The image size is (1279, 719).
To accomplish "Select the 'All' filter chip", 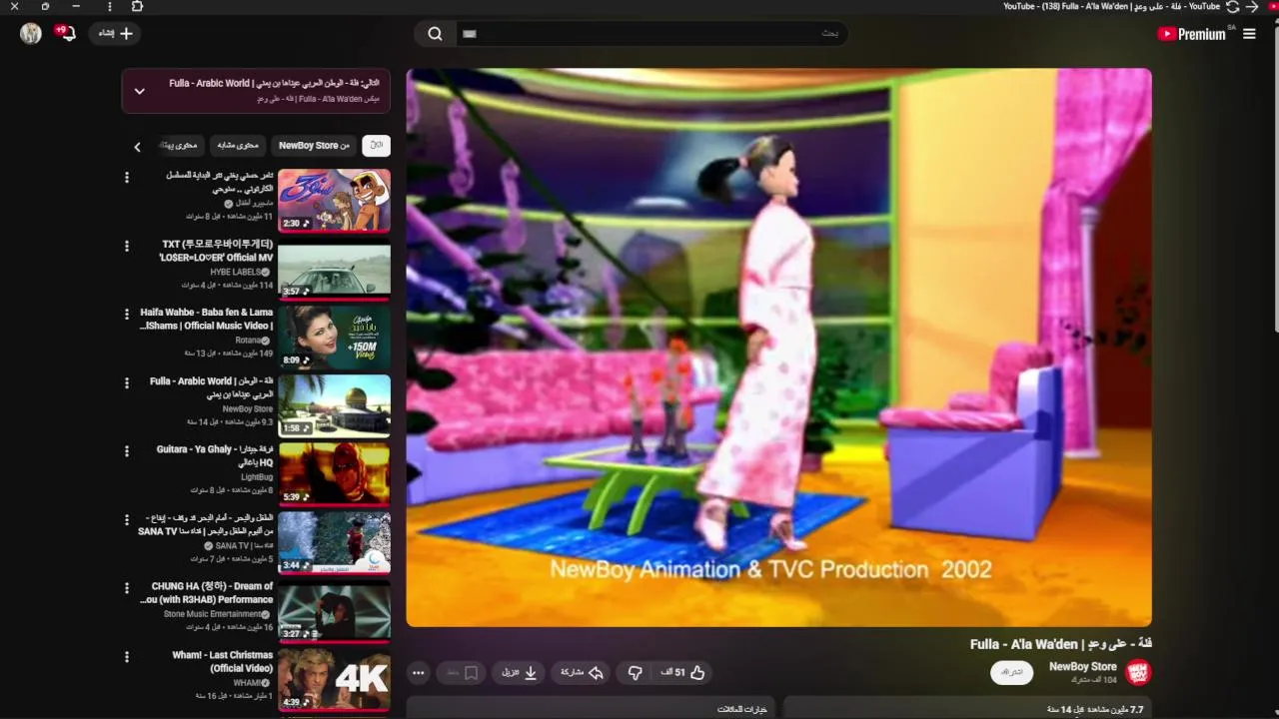I will pos(377,146).
